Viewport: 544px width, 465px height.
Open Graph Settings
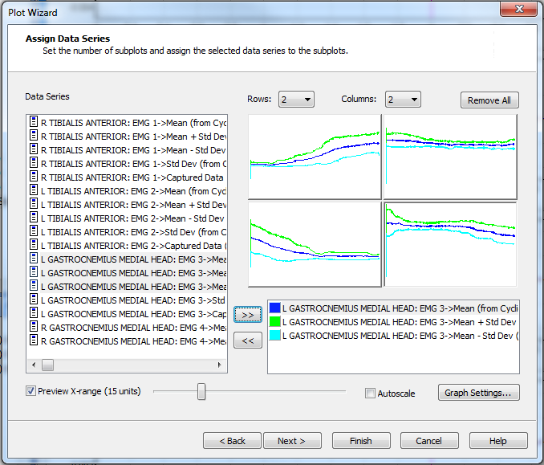pos(478,393)
